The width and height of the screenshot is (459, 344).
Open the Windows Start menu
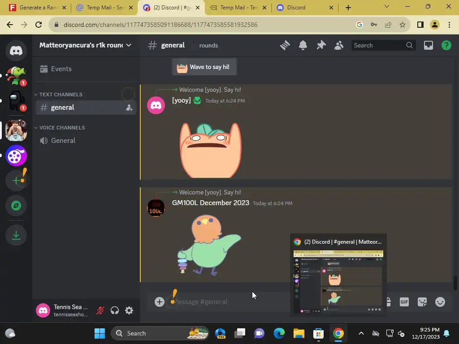tap(100, 333)
